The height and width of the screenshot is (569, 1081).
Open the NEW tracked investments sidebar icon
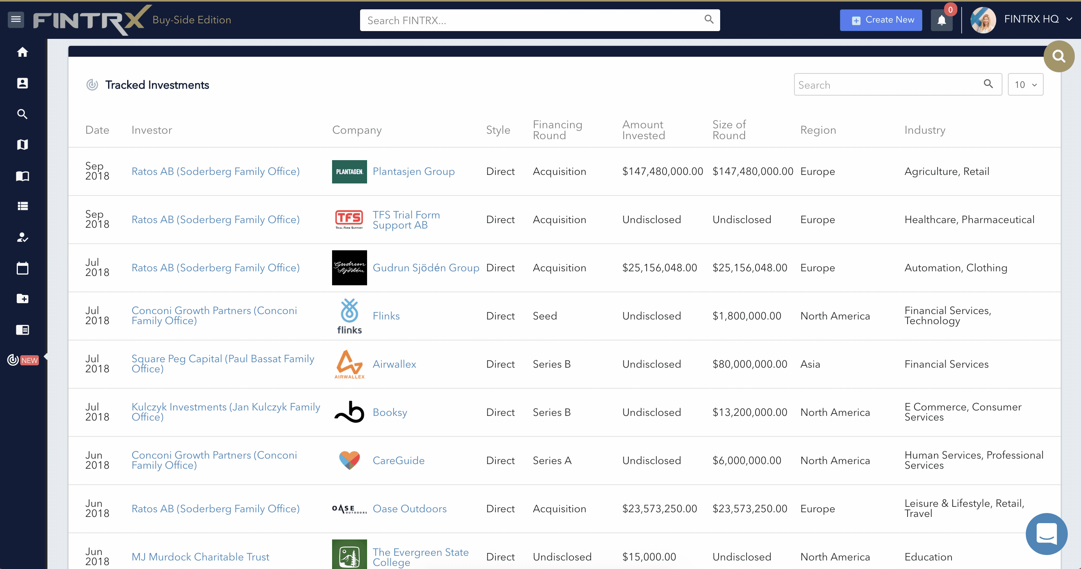(23, 360)
